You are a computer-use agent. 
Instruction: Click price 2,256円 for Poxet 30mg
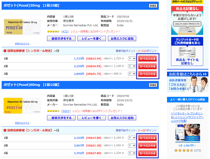pyautogui.click(x=79, y=66)
